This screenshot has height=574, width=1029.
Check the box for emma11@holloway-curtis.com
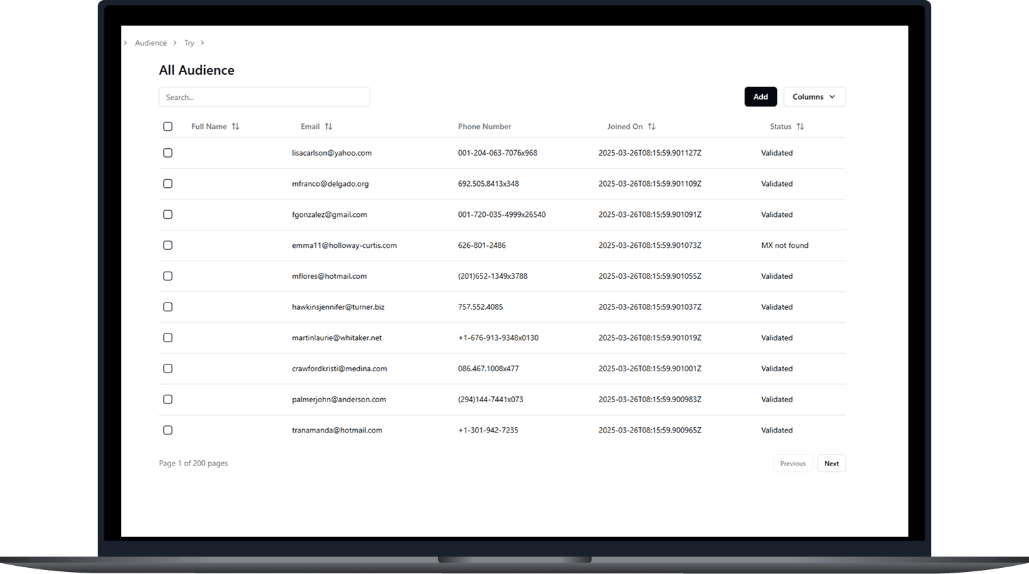click(x=168, y=245)
